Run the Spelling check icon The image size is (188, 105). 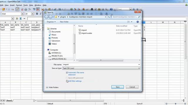pyautogui.click(x=34, y=9)
